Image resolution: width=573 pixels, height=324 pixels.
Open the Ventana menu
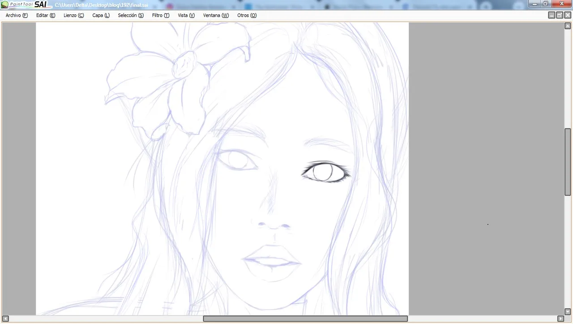(x=216, y=15)
